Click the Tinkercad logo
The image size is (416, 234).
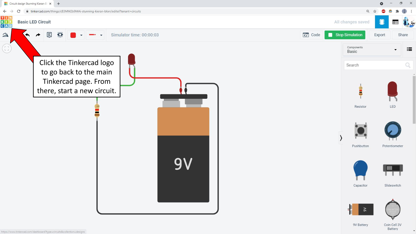pos(6,22)
